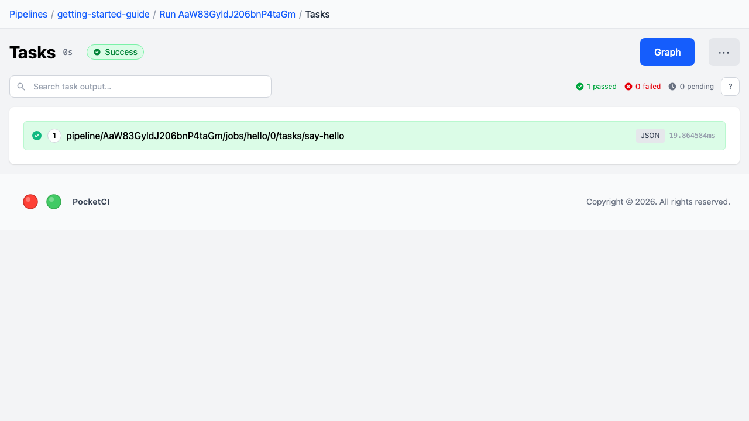Viewport: 749px width, 421px height.
Task: Click the green success checkmark on the task row
Action: pyautogui.click(x=36, y=135)
